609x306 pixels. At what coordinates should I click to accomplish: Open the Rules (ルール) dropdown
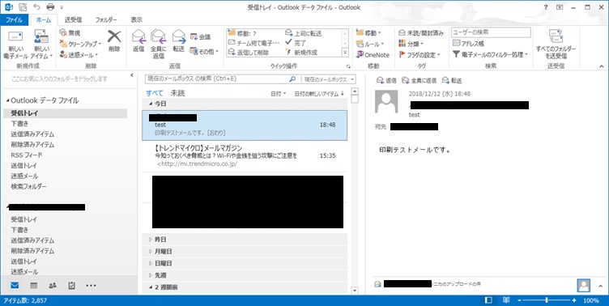coord(370,44)
